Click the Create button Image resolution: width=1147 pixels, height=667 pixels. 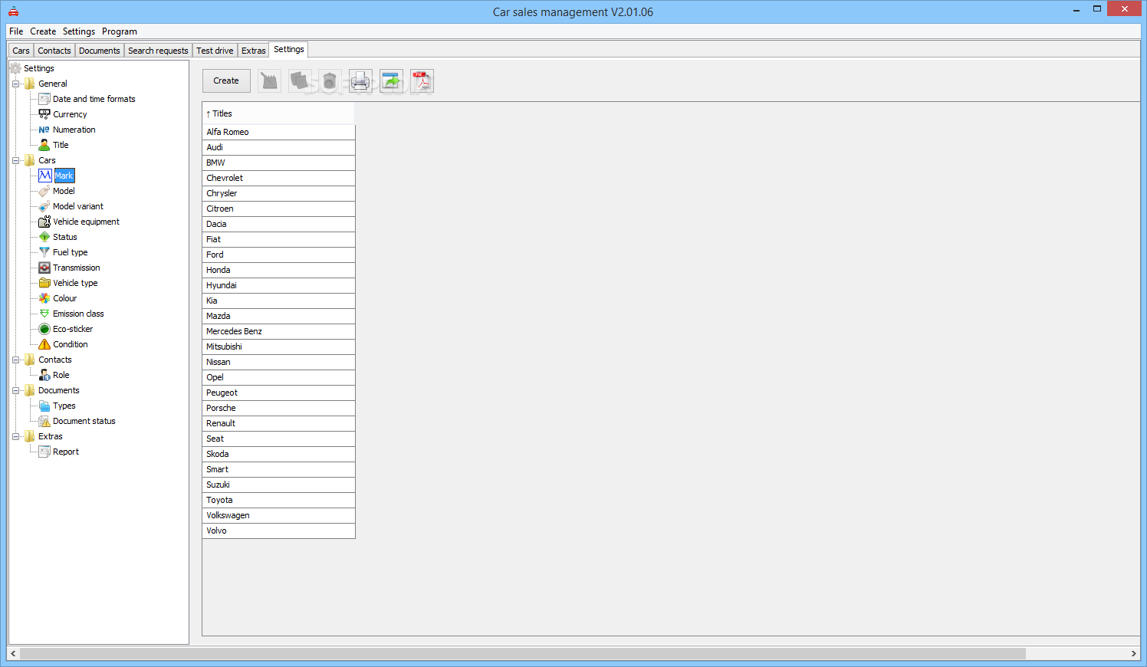[226, 80]
